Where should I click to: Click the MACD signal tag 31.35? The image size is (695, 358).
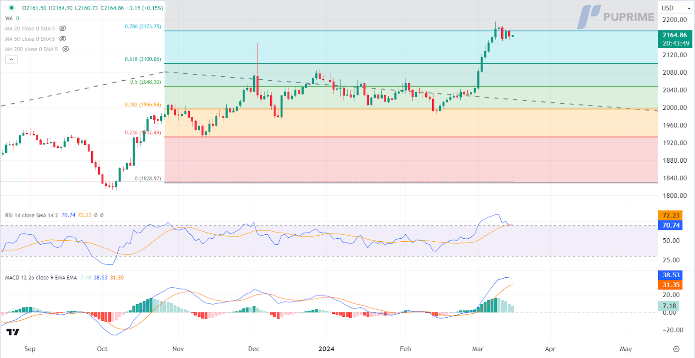point(671,285)
